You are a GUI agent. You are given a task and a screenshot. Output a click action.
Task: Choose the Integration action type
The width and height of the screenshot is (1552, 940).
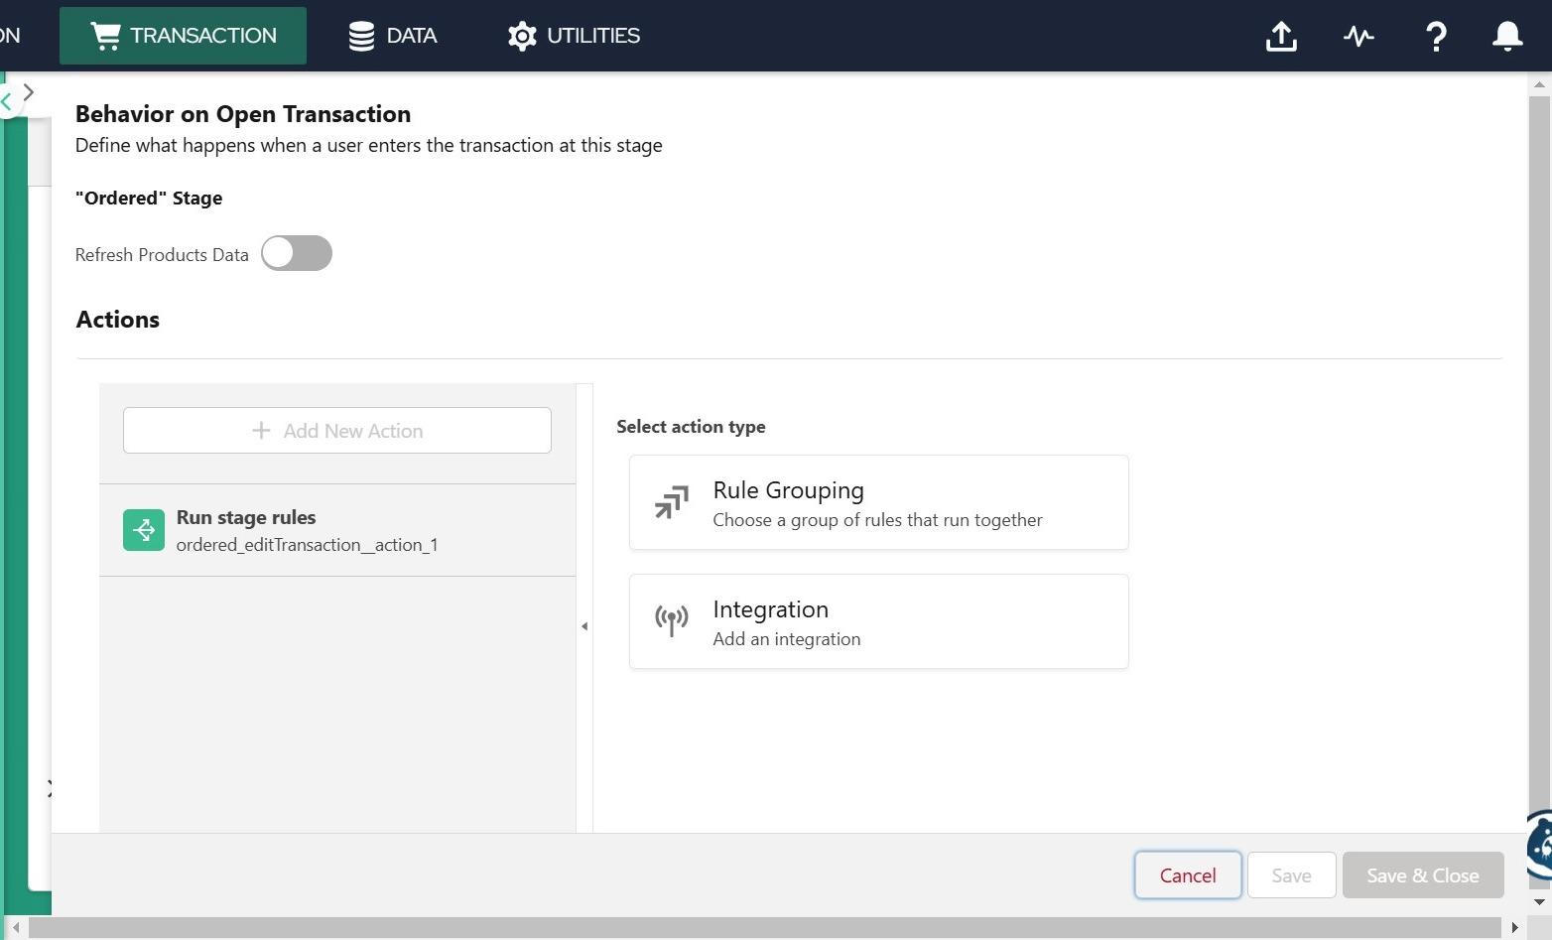(879, 621)
